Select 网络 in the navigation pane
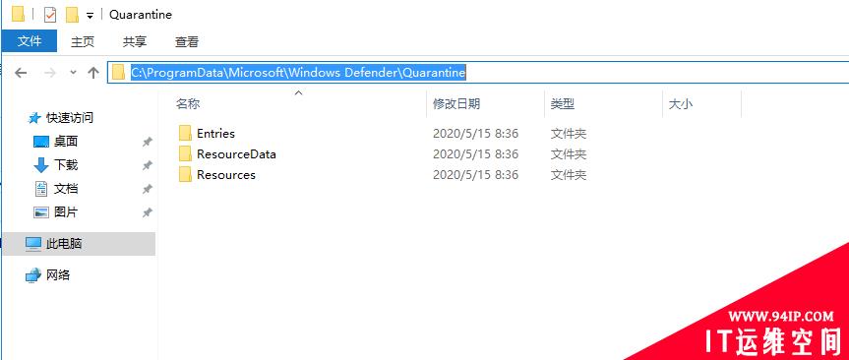Image resolution: width=849 pixels, height=360 pixels. 58,275
